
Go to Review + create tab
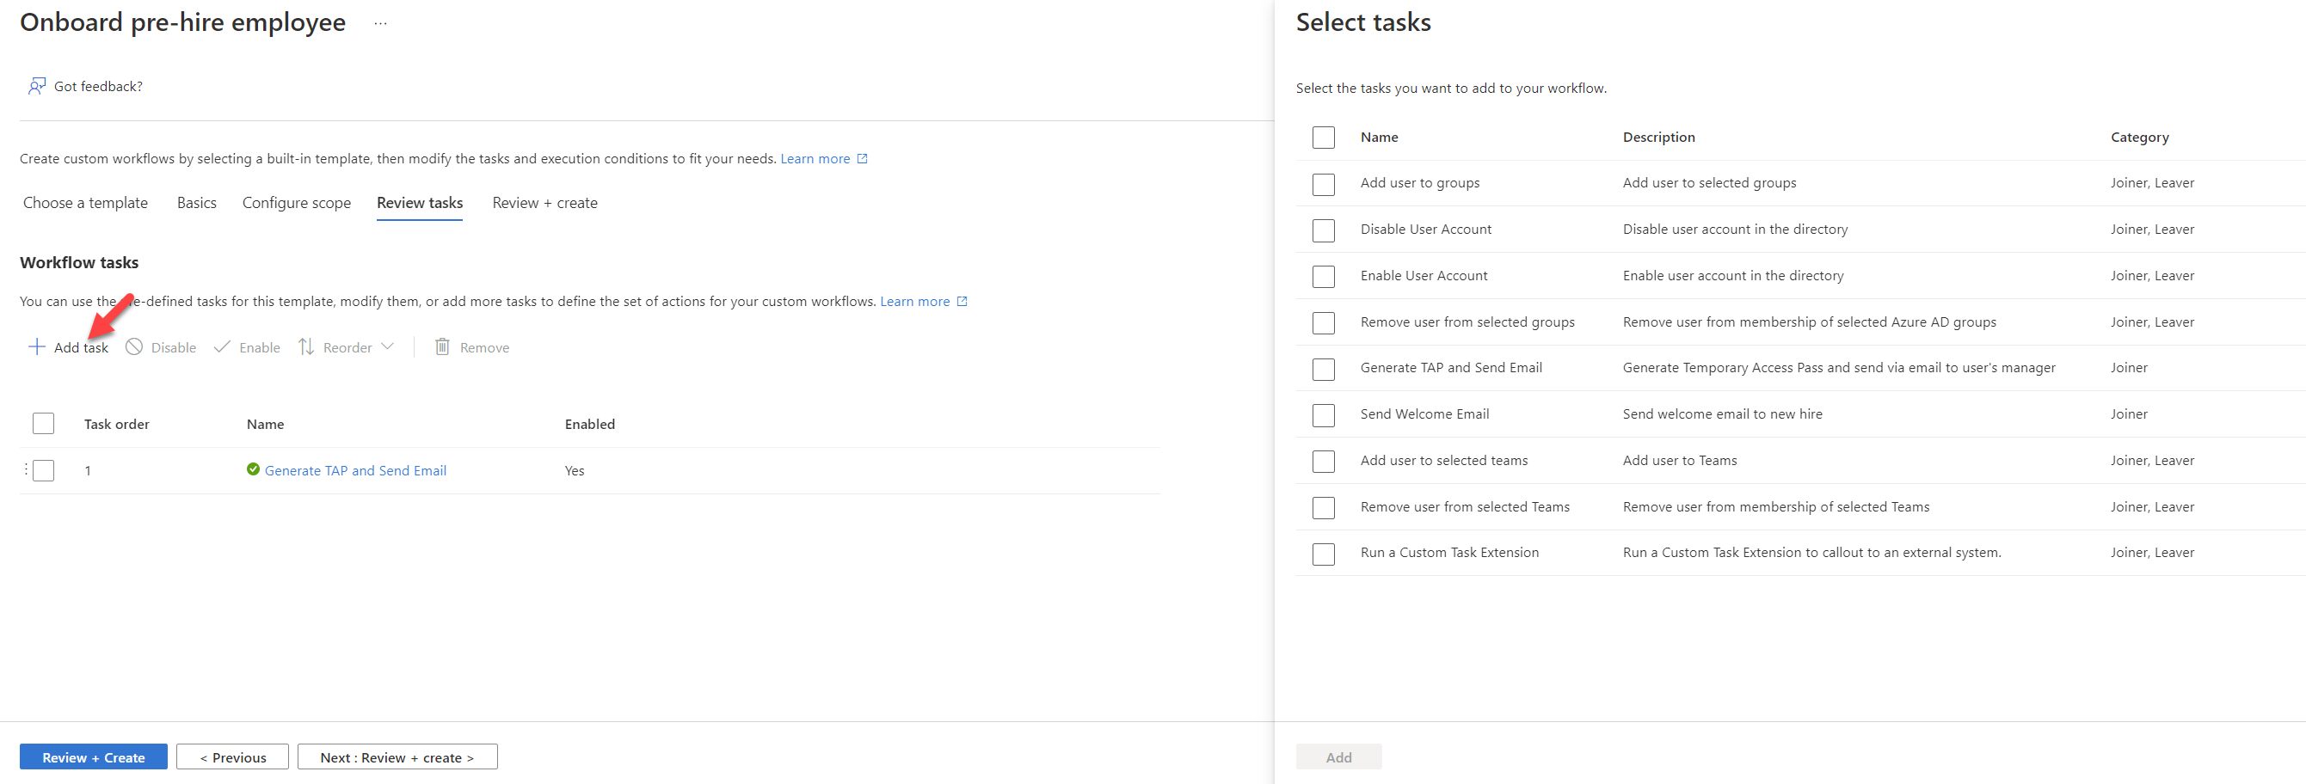[x=545, y=203]
